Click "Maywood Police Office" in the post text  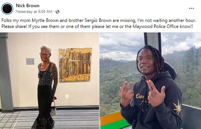click(156, 26)
